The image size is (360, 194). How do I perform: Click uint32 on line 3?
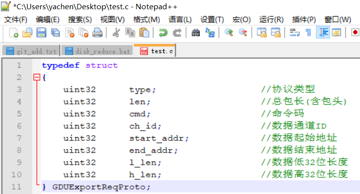79,89
